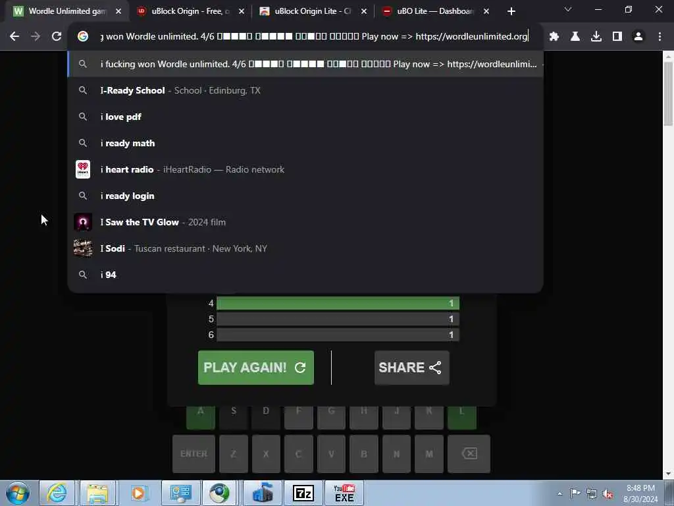The image size is (674, 506).
Task: Open the Extensions puzzle icon
Action: (x=554, y=37)
